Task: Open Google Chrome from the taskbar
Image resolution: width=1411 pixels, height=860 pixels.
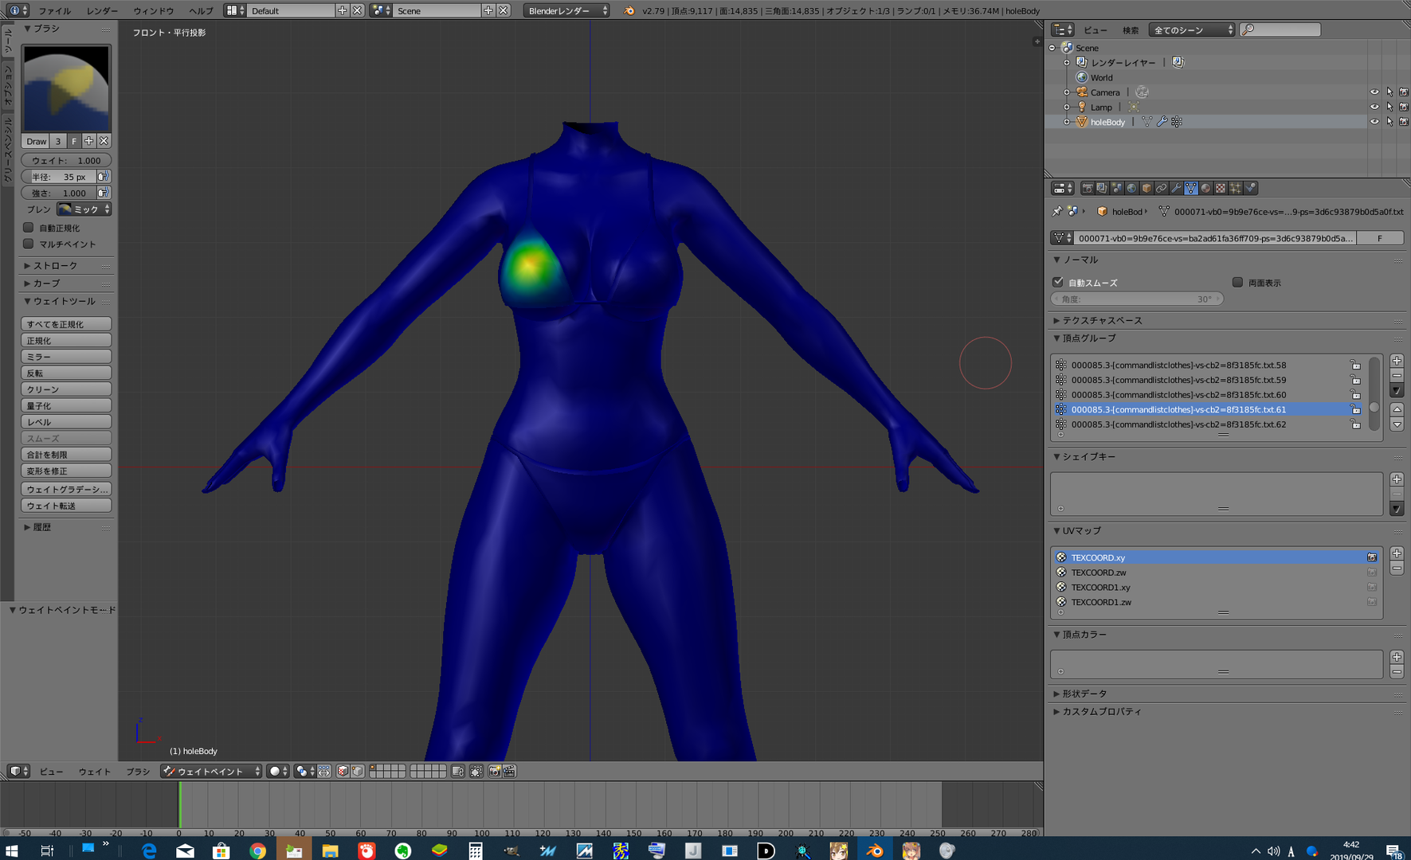Action: click(x=257, y=850)
